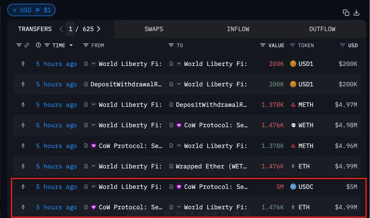The image size is (370, 218).
Task: Open CoW Protocol recipient in WETH row
Action: 216,125
